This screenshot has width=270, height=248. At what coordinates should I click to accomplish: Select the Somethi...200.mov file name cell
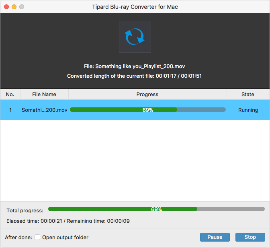point(44,110)
